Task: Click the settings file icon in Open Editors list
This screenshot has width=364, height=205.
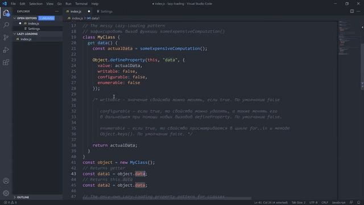Action: point(25,29)
